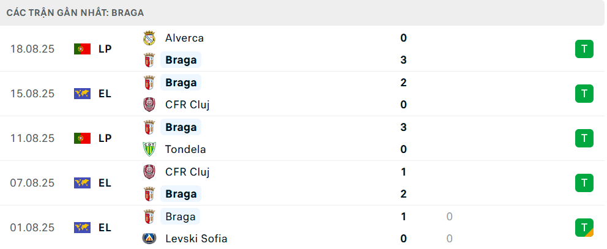Screen dimensions: 607x249
Task: Click the Levski Sofia team logo
Action: 149,239
